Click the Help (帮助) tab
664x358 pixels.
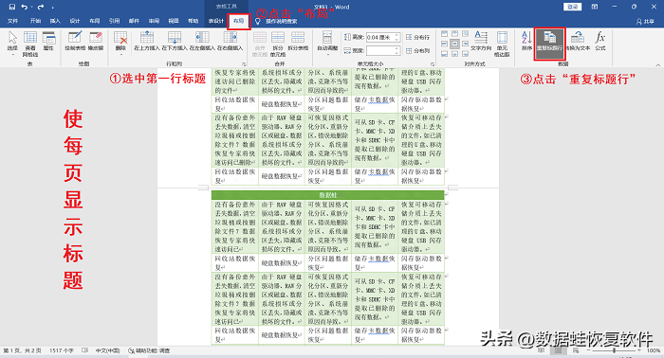[x=194, y=21]
